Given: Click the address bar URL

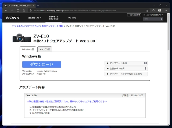Looking at the screenshot, I should click(75, 10).
